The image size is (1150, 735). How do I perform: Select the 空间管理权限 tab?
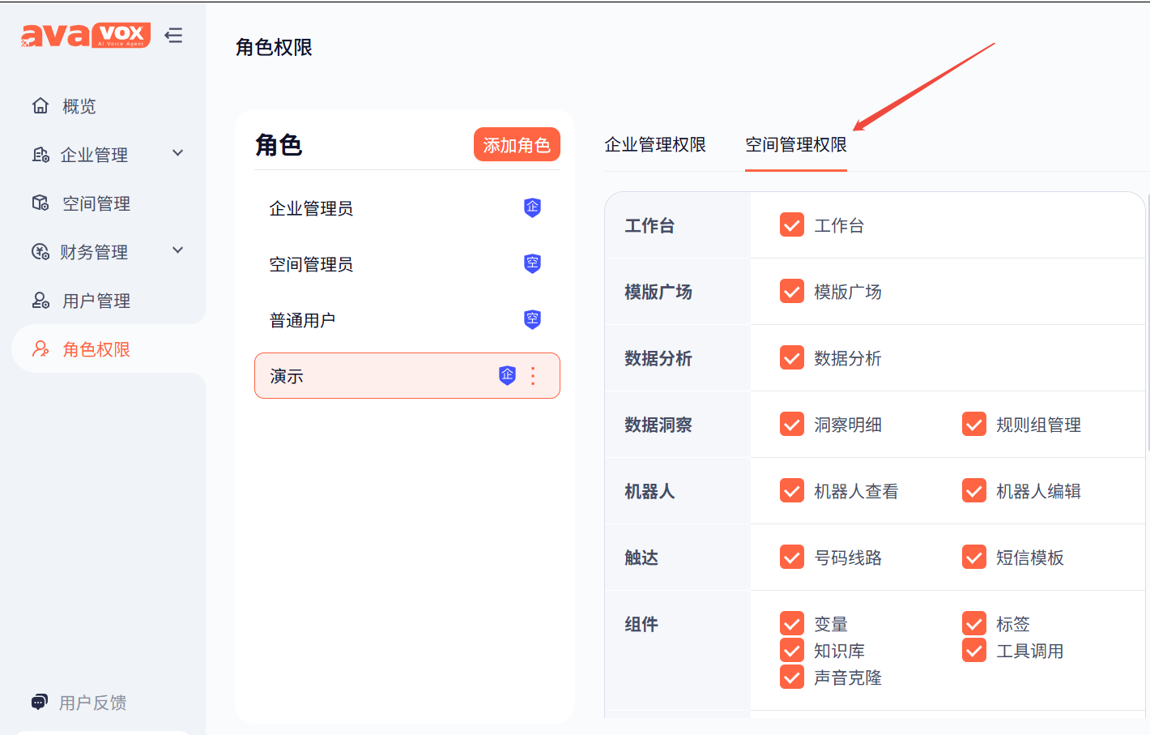(796, 144)
